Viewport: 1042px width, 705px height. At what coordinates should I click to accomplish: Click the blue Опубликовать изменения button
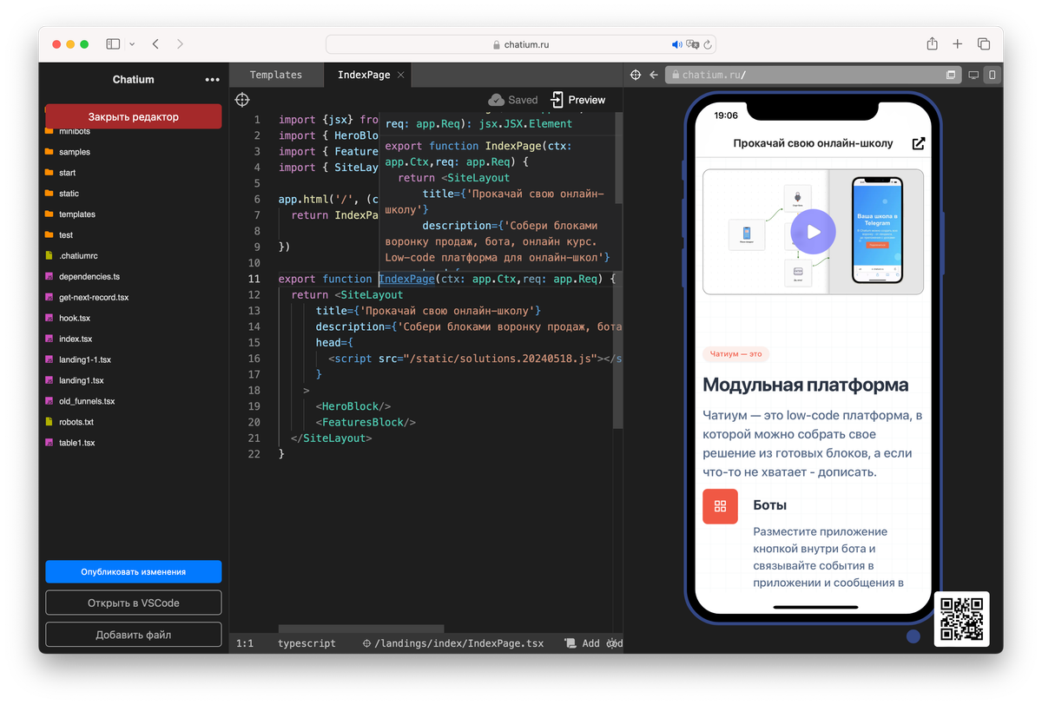(133, 571)
